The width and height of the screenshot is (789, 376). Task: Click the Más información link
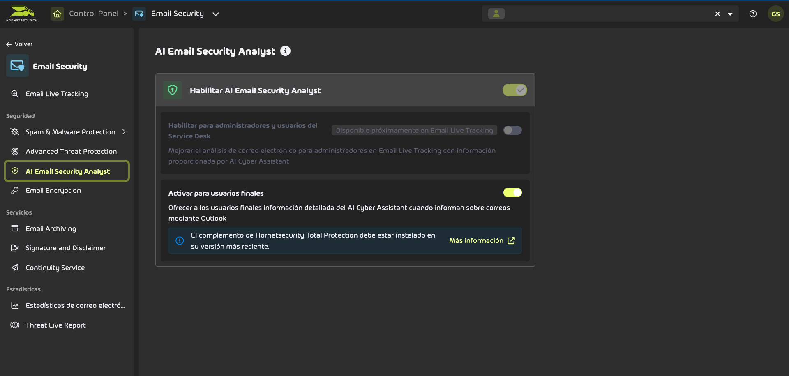point(476,240)
